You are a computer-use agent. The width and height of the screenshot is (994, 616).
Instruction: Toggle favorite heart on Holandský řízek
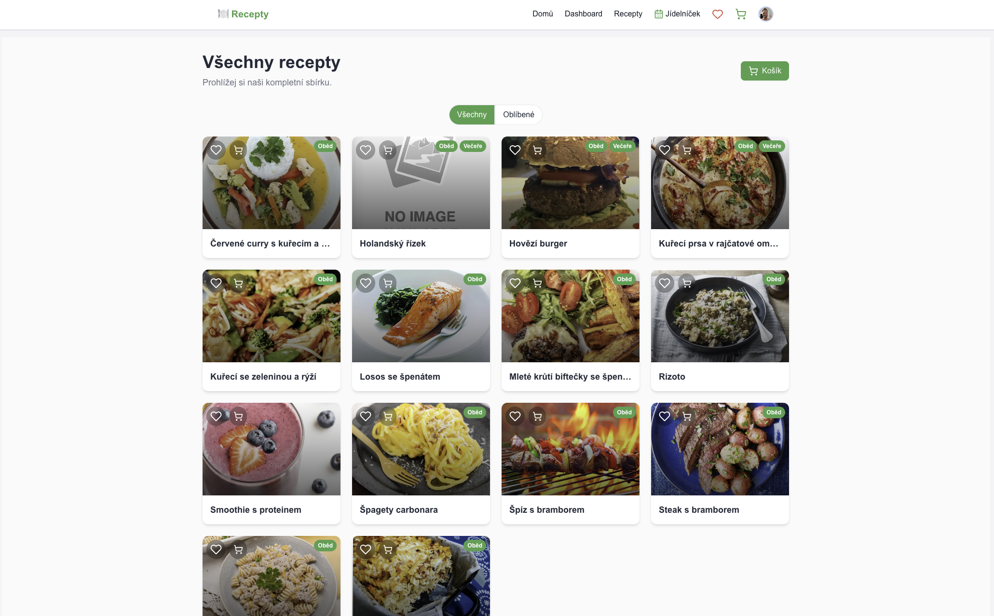[x=366, y=150]
